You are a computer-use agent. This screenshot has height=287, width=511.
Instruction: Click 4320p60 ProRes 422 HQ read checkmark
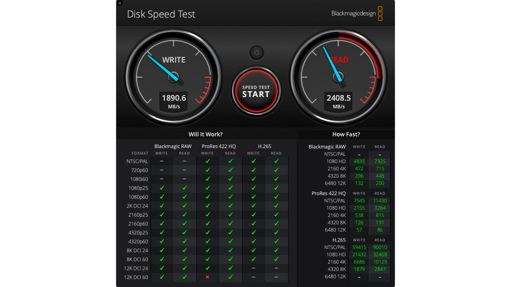tap(230, 241)
